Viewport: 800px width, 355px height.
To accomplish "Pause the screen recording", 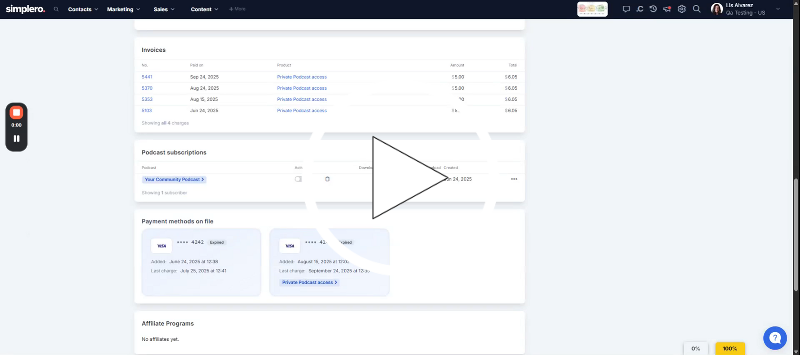I will pos(16,139).
